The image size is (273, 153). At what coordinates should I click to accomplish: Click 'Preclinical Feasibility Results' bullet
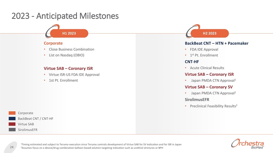pos(214,106)
